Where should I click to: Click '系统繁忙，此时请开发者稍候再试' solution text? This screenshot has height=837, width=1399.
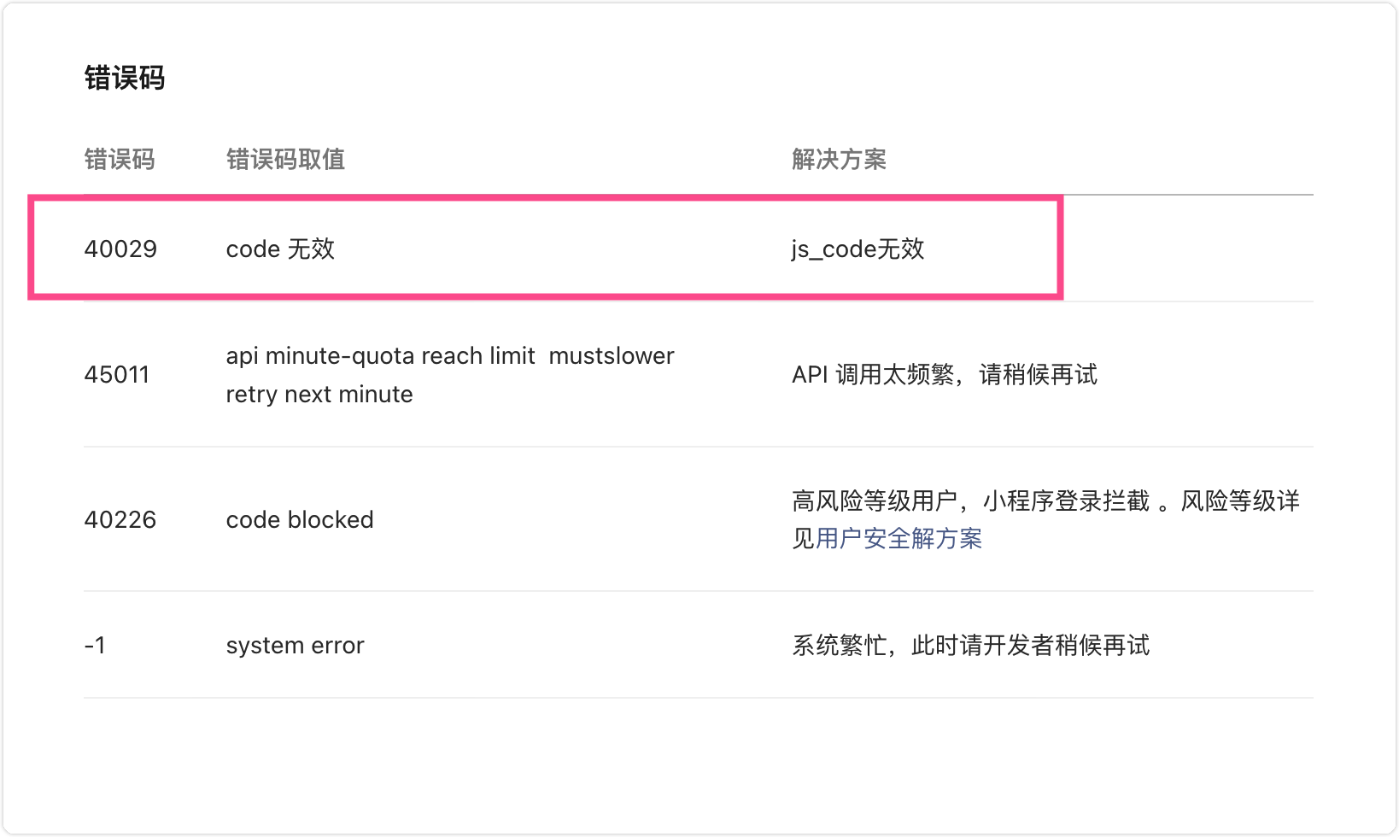tap(970, 646)
